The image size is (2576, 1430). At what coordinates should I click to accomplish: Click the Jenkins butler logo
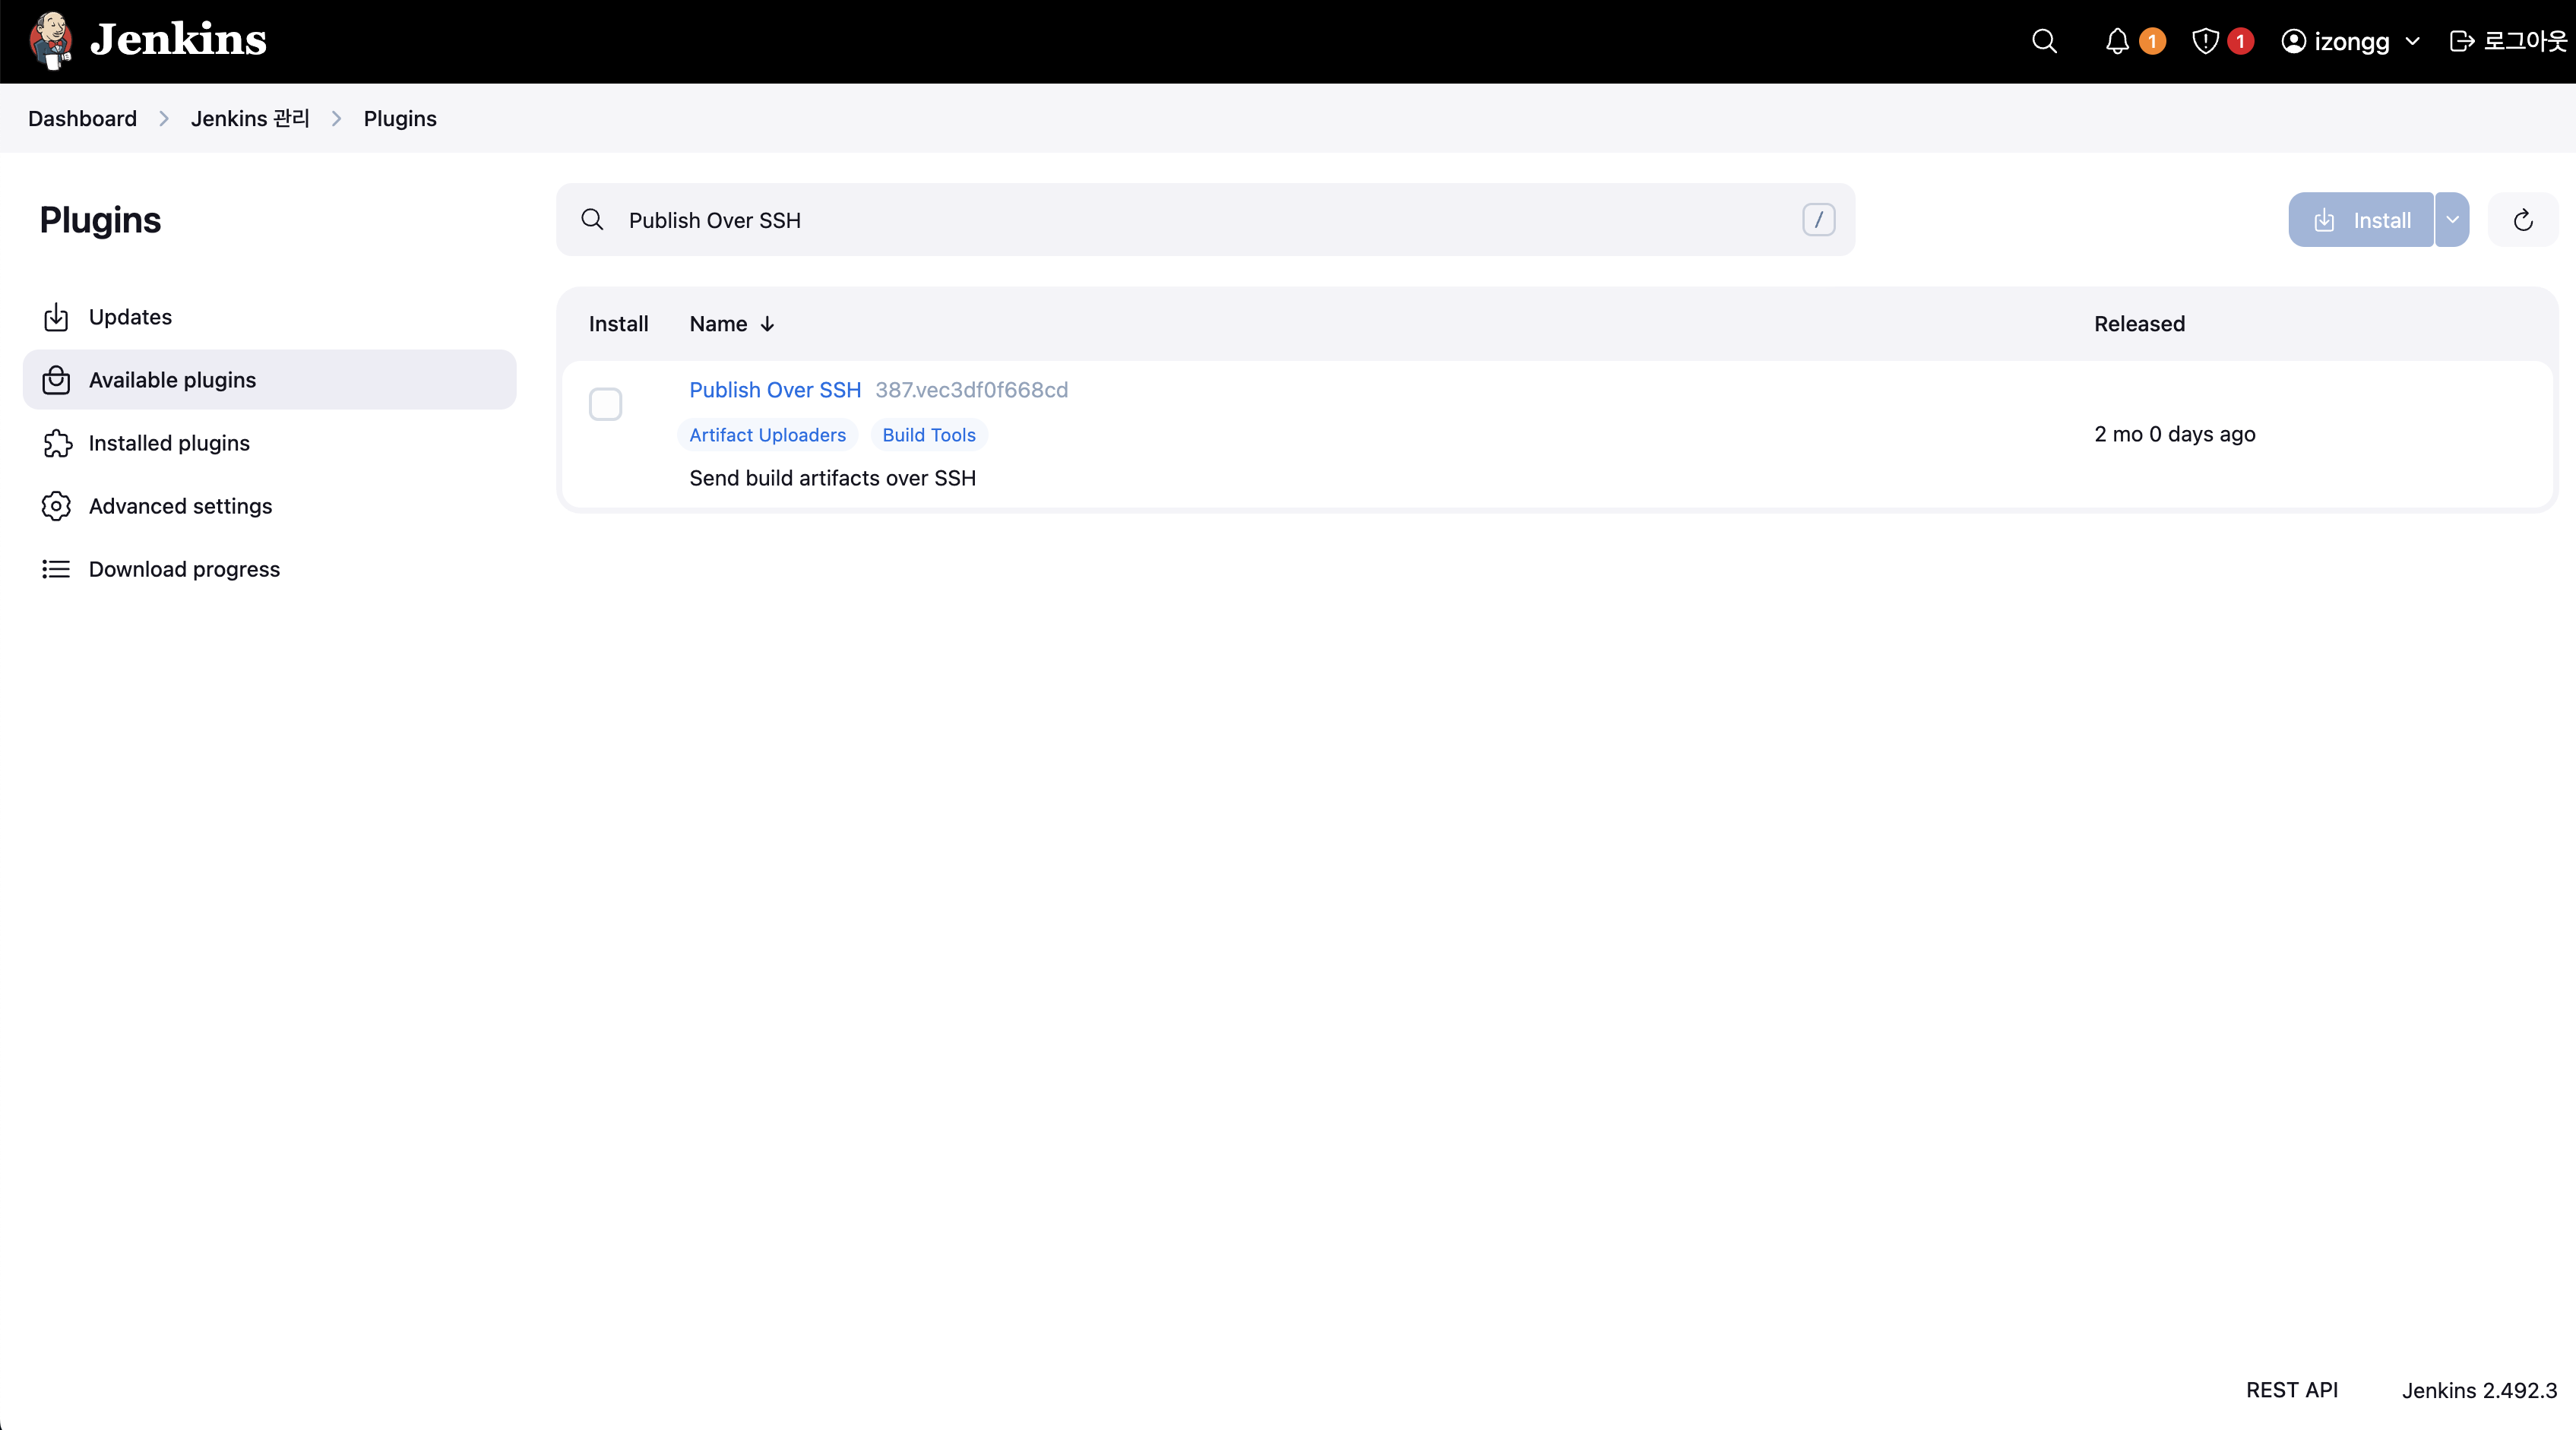coord(50,40)
